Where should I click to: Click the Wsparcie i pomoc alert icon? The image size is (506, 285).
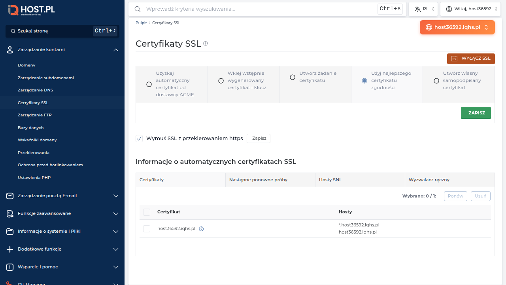point(10,267)
